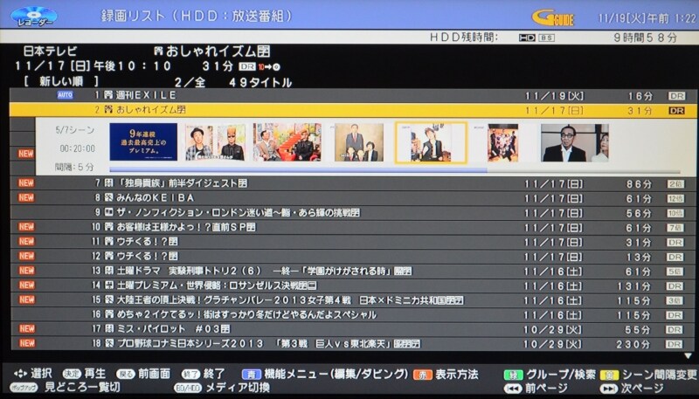
Task: Click the AUTO badge beside 週刊EXILE
Action: point(65,95)
